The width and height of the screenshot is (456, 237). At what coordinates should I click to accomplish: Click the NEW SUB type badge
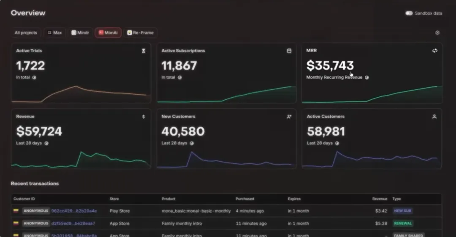click(x=402, y=211)
